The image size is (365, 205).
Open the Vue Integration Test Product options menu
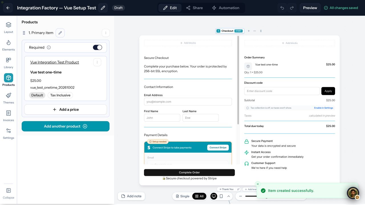point(97,62)
